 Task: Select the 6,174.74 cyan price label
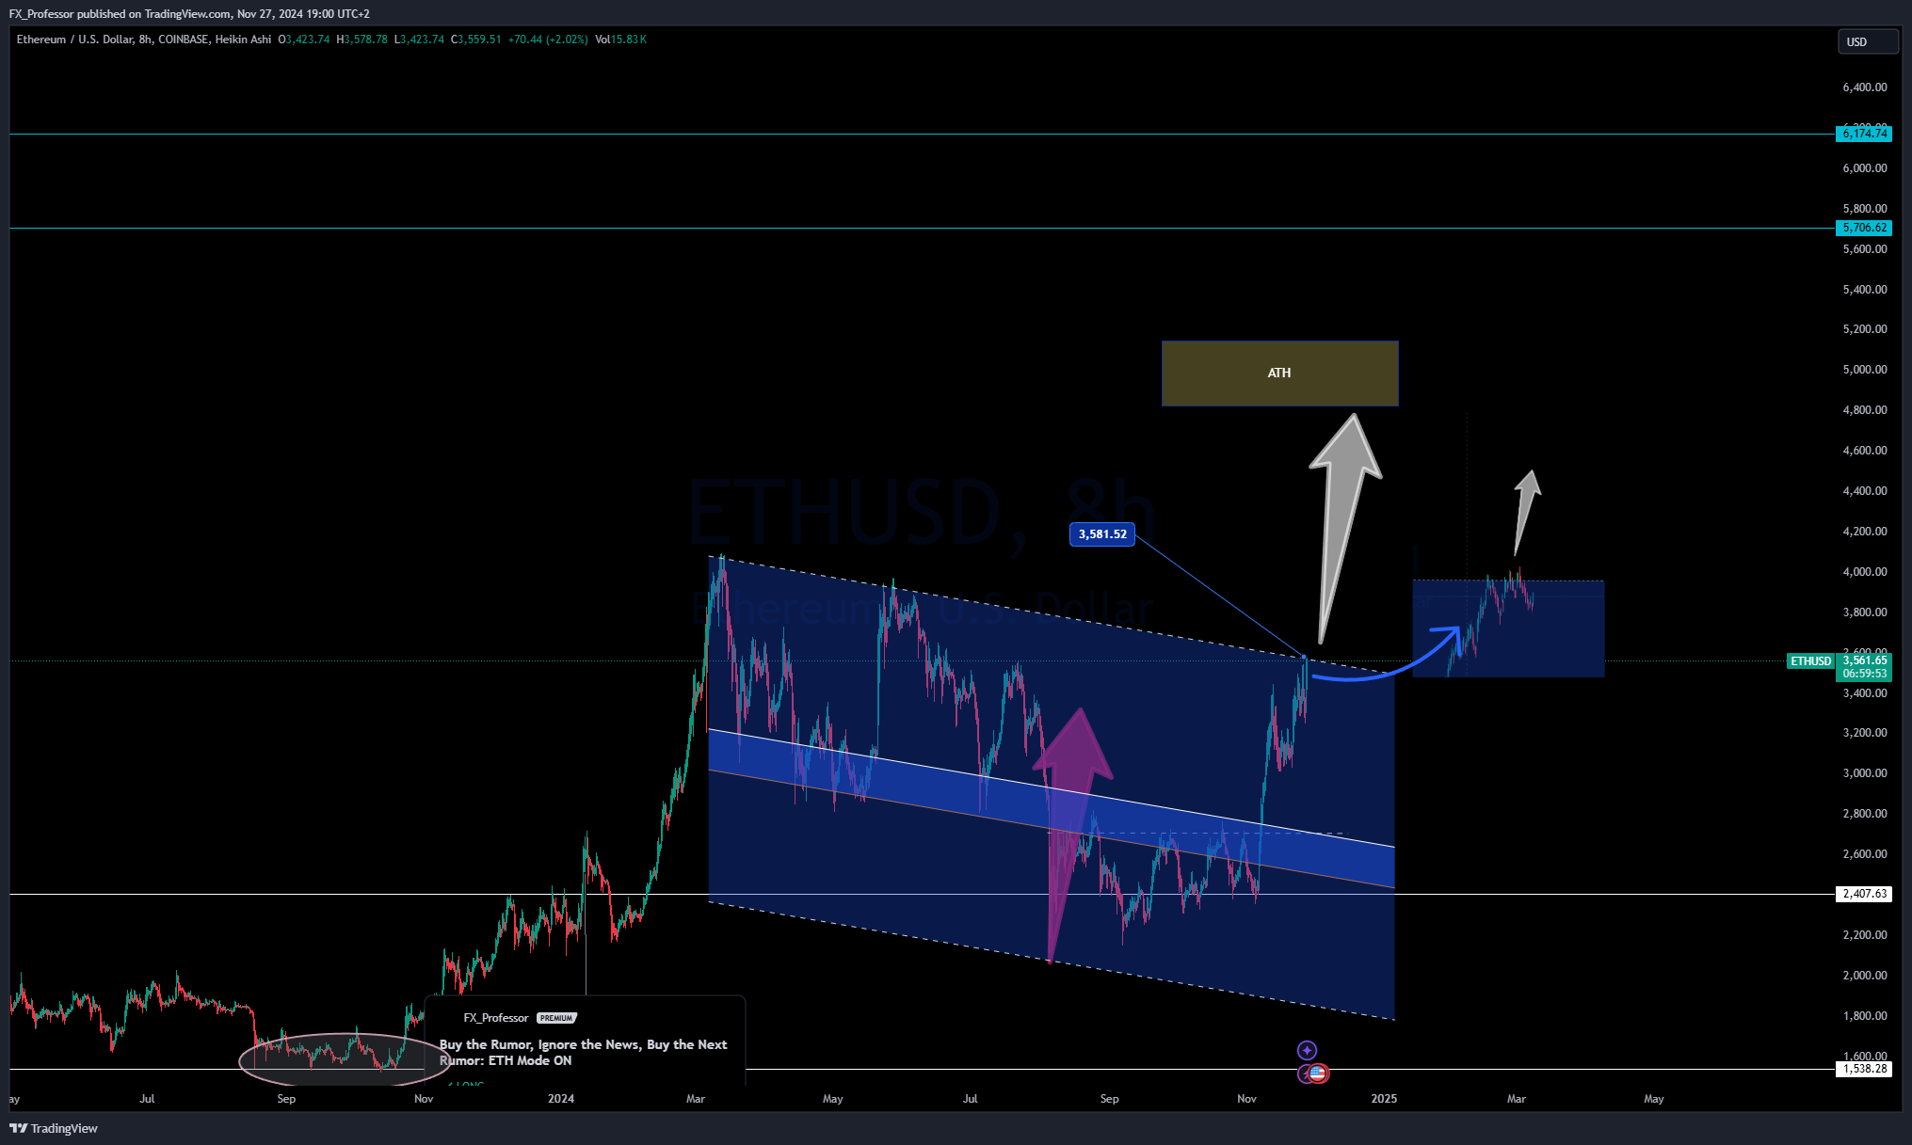(1864, 134)
